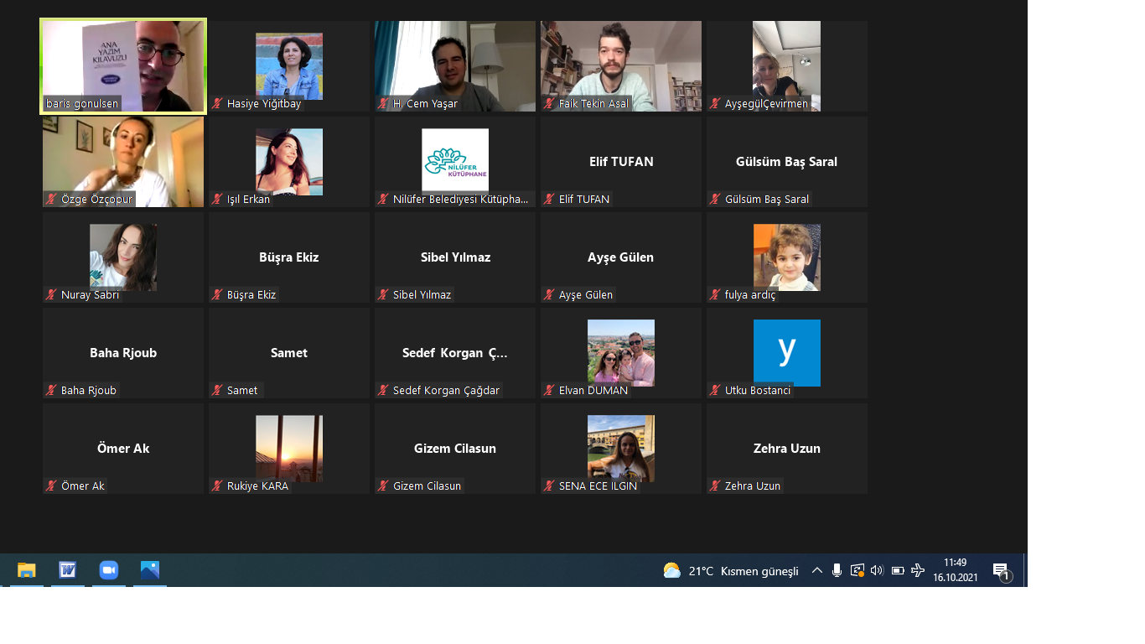Image resolution: width=1145 pixels, height=644 pixels.
Task: Click the Sedef Korgan Çağdar bottom label
Action: (446, 391)
